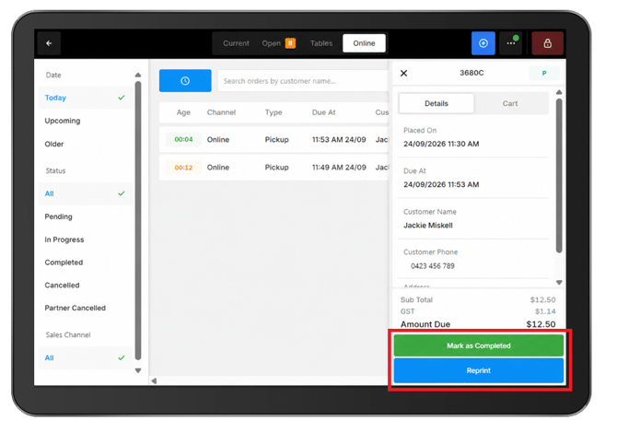This screenshot has height=432, width=617.
Task: Lock the screen with red padlock
Action: [547, 43]
